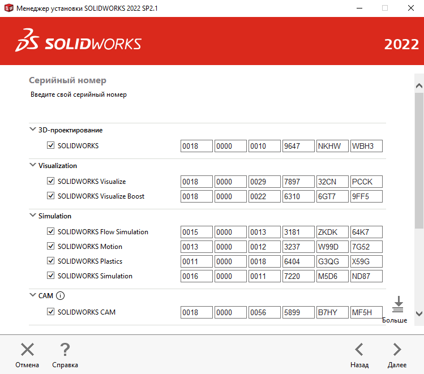Select CAM serial field 5899
The width and height of the screenshot is (424, 374).
[x=298, y=312]
